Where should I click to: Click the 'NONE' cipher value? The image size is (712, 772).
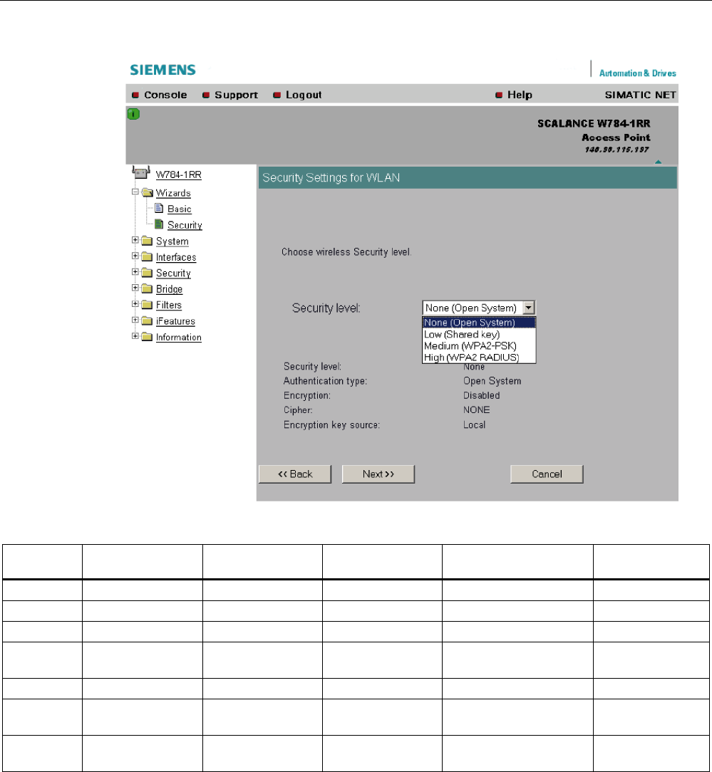[x=477, y=410]
